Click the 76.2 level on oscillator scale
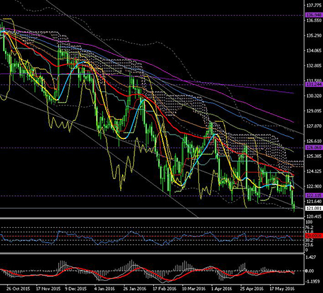The image size is (323, 293). point(309,228)
